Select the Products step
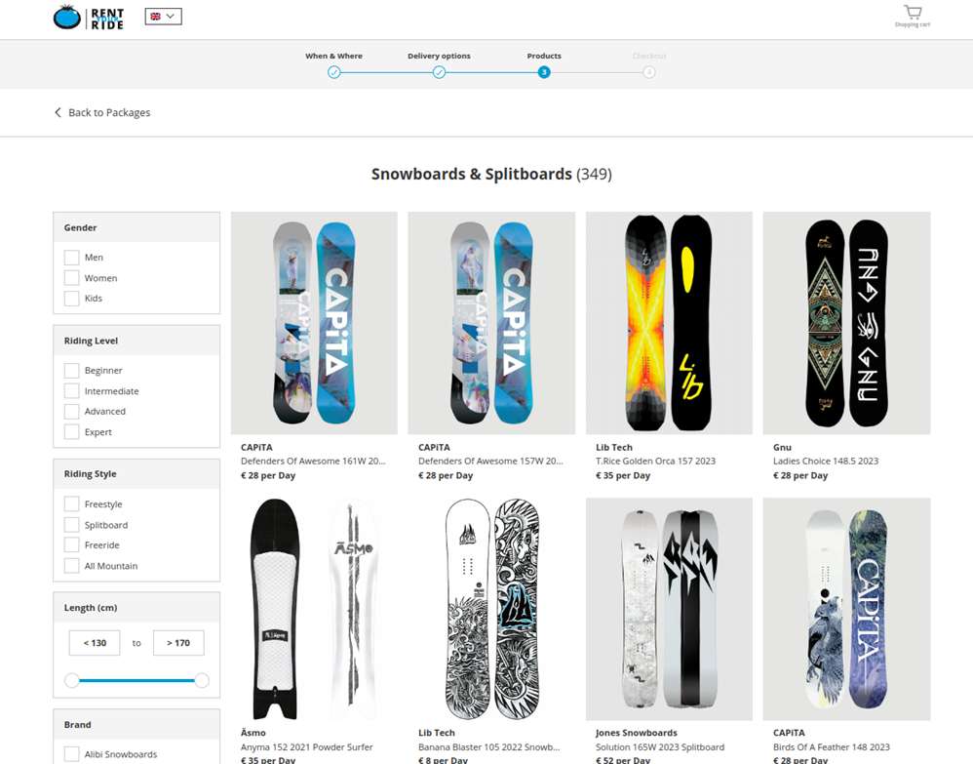 [544, 56]
